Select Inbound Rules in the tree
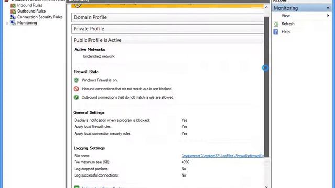 pyautogui.click(x=30, y=5)
